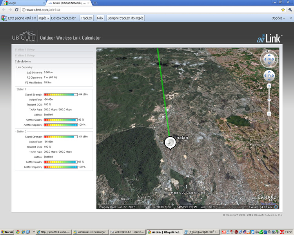
Task: Click the north N marker on compass ring
Action: 267,51
